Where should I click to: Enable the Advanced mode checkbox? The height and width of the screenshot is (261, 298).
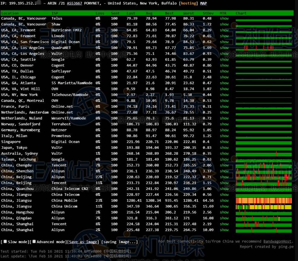click(34, 242)
